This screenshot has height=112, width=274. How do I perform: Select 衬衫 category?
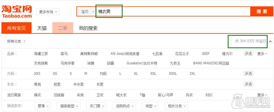click(x=209, y=95)
